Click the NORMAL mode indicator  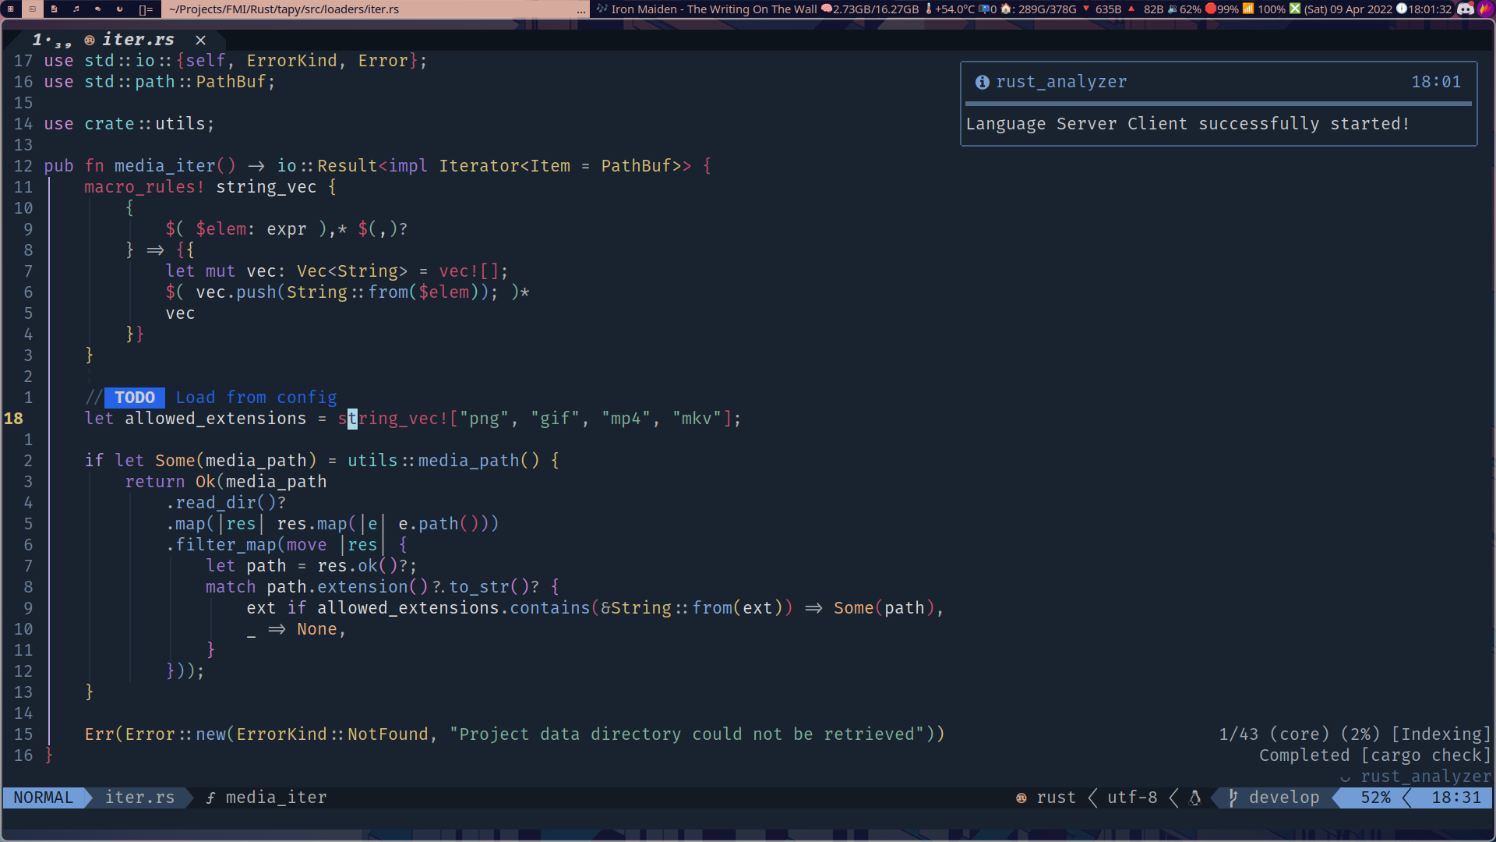(43, 798)
